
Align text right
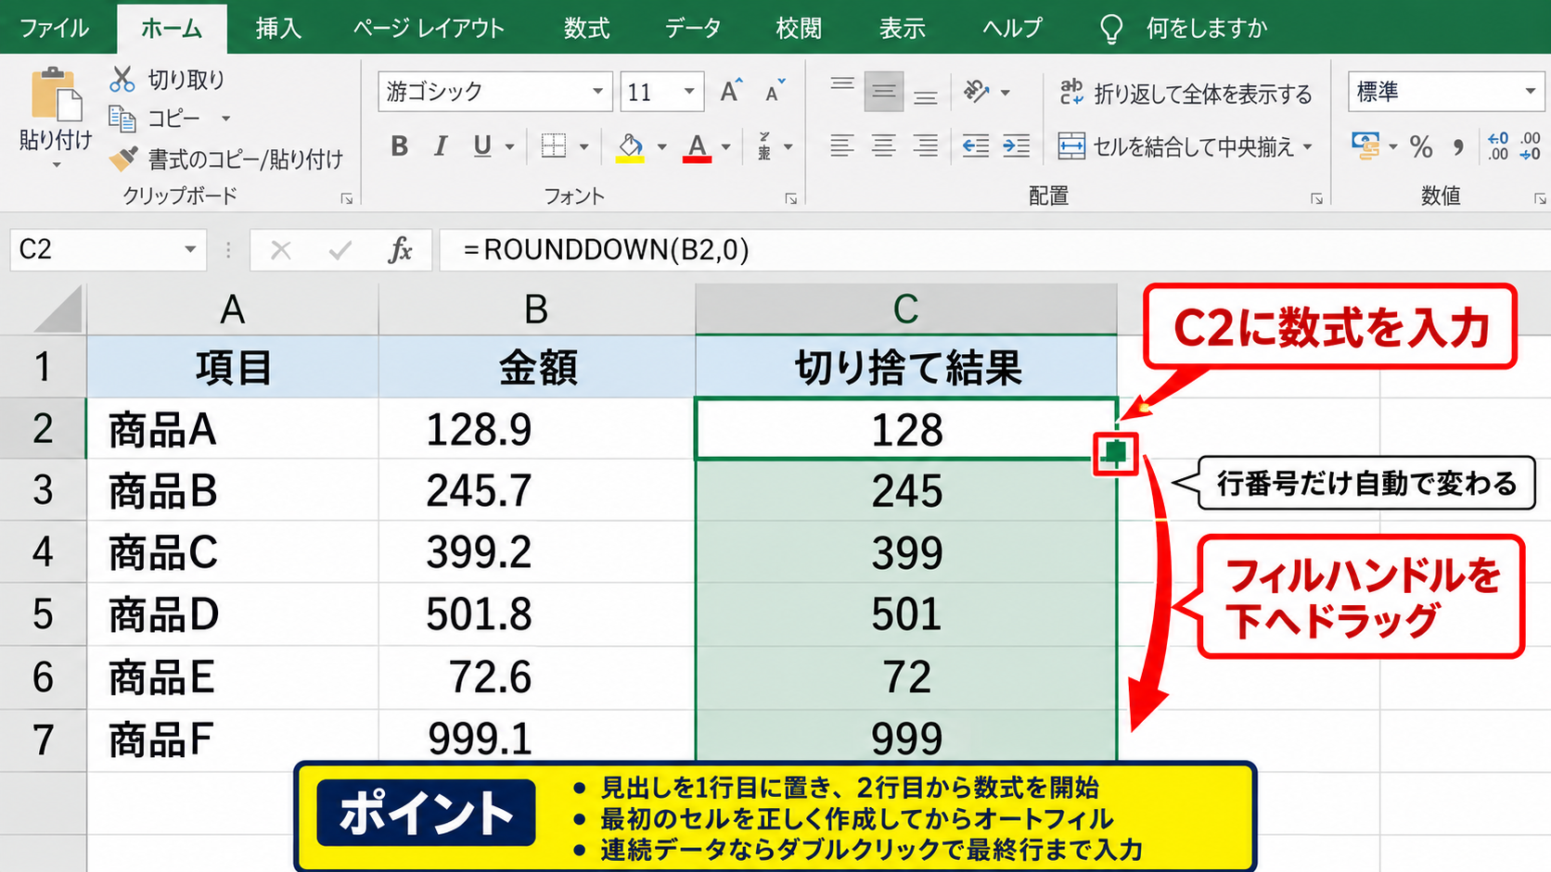(x=926, y=146)
